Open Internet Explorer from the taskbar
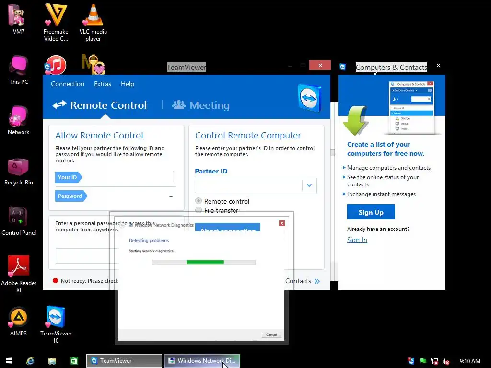The image size is (491, 368). [30, 361]
